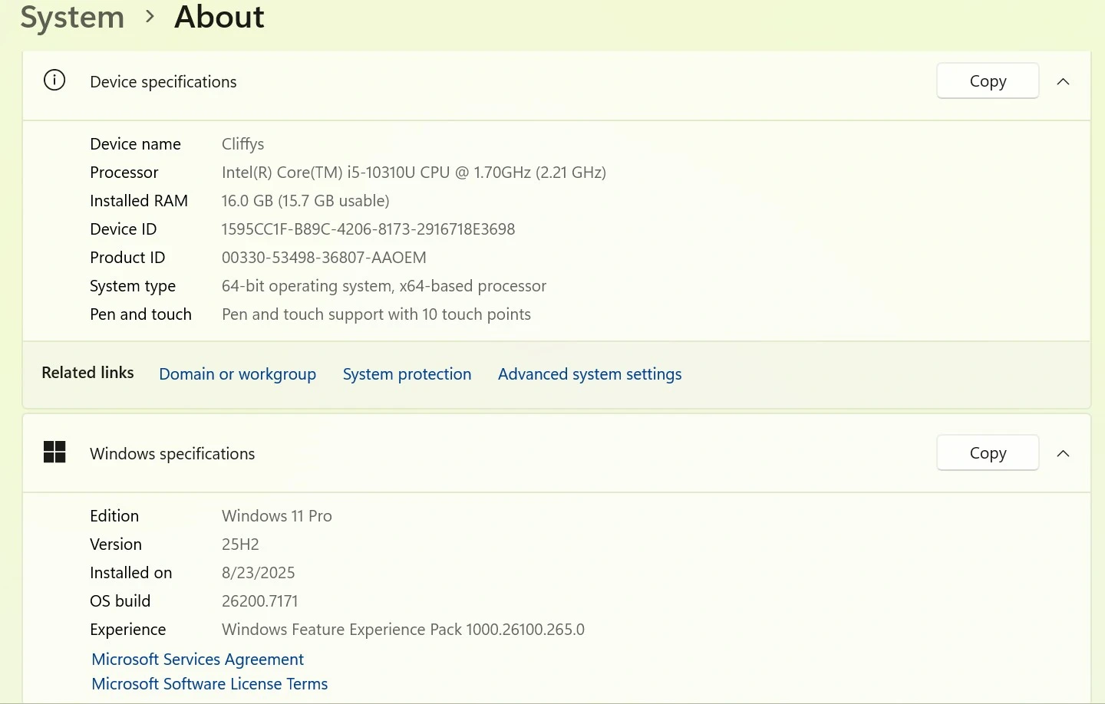The image size is (1105, 704).
Task: Open the System protection link
Action: 407,374
